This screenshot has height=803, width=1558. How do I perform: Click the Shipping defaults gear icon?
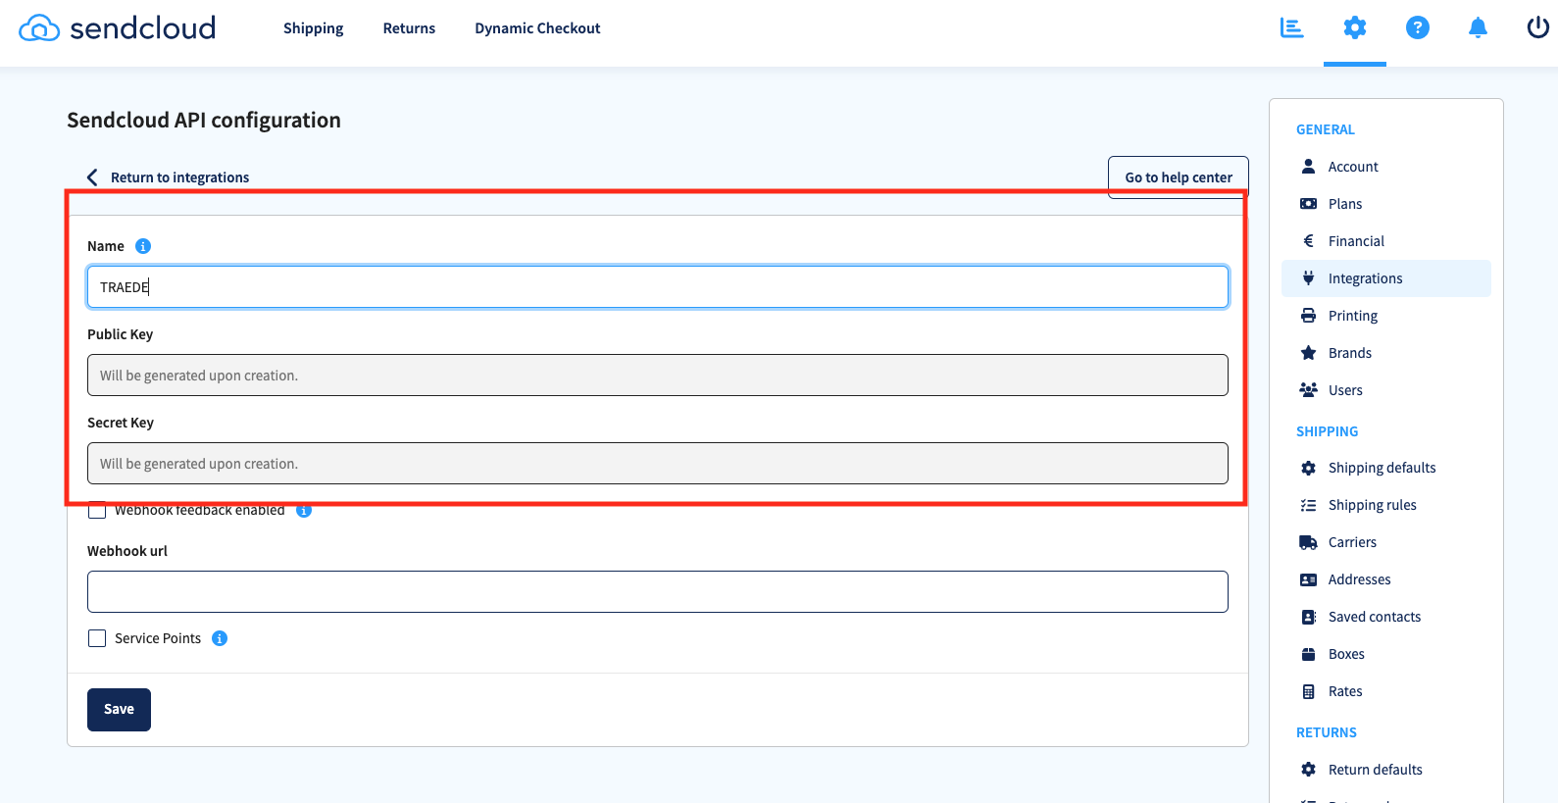pos(1308,468)
